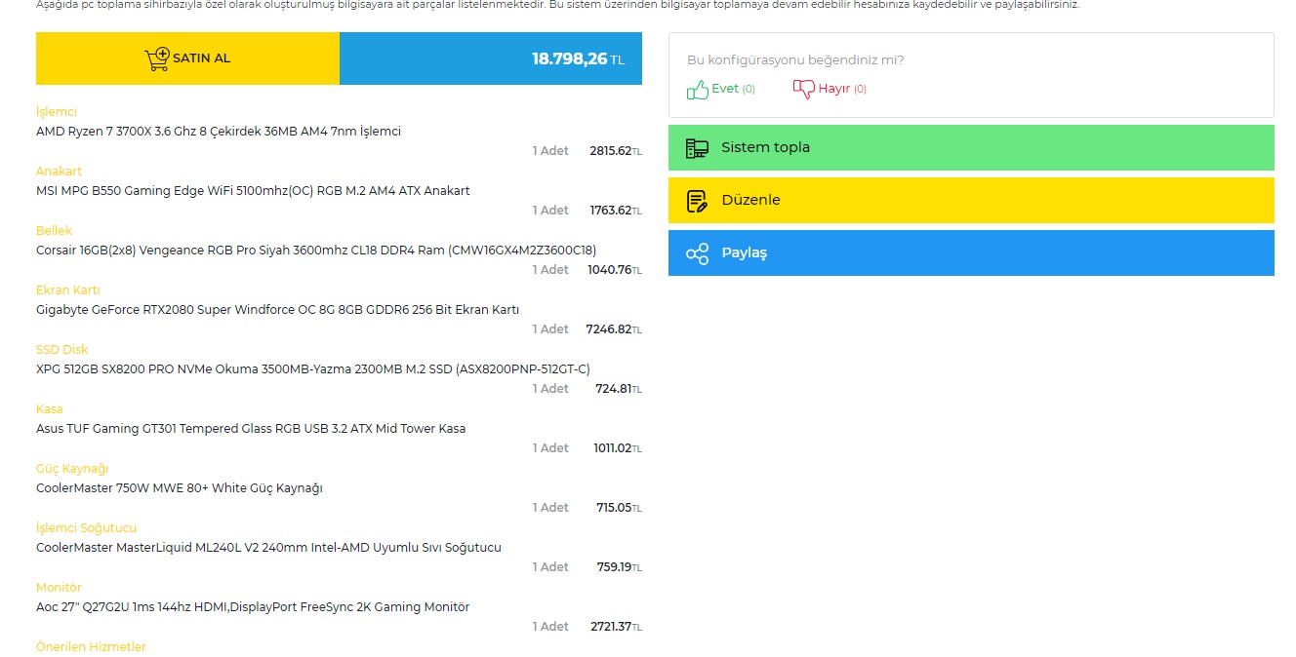1296x657 pixels.
Task: Select the Anakart category label
Action: [59, 172]
